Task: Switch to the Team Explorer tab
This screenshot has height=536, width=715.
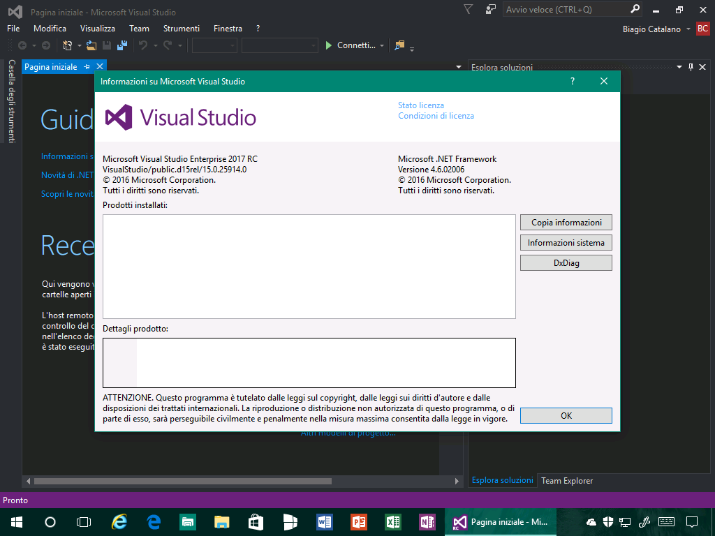Action: point(567,481)
